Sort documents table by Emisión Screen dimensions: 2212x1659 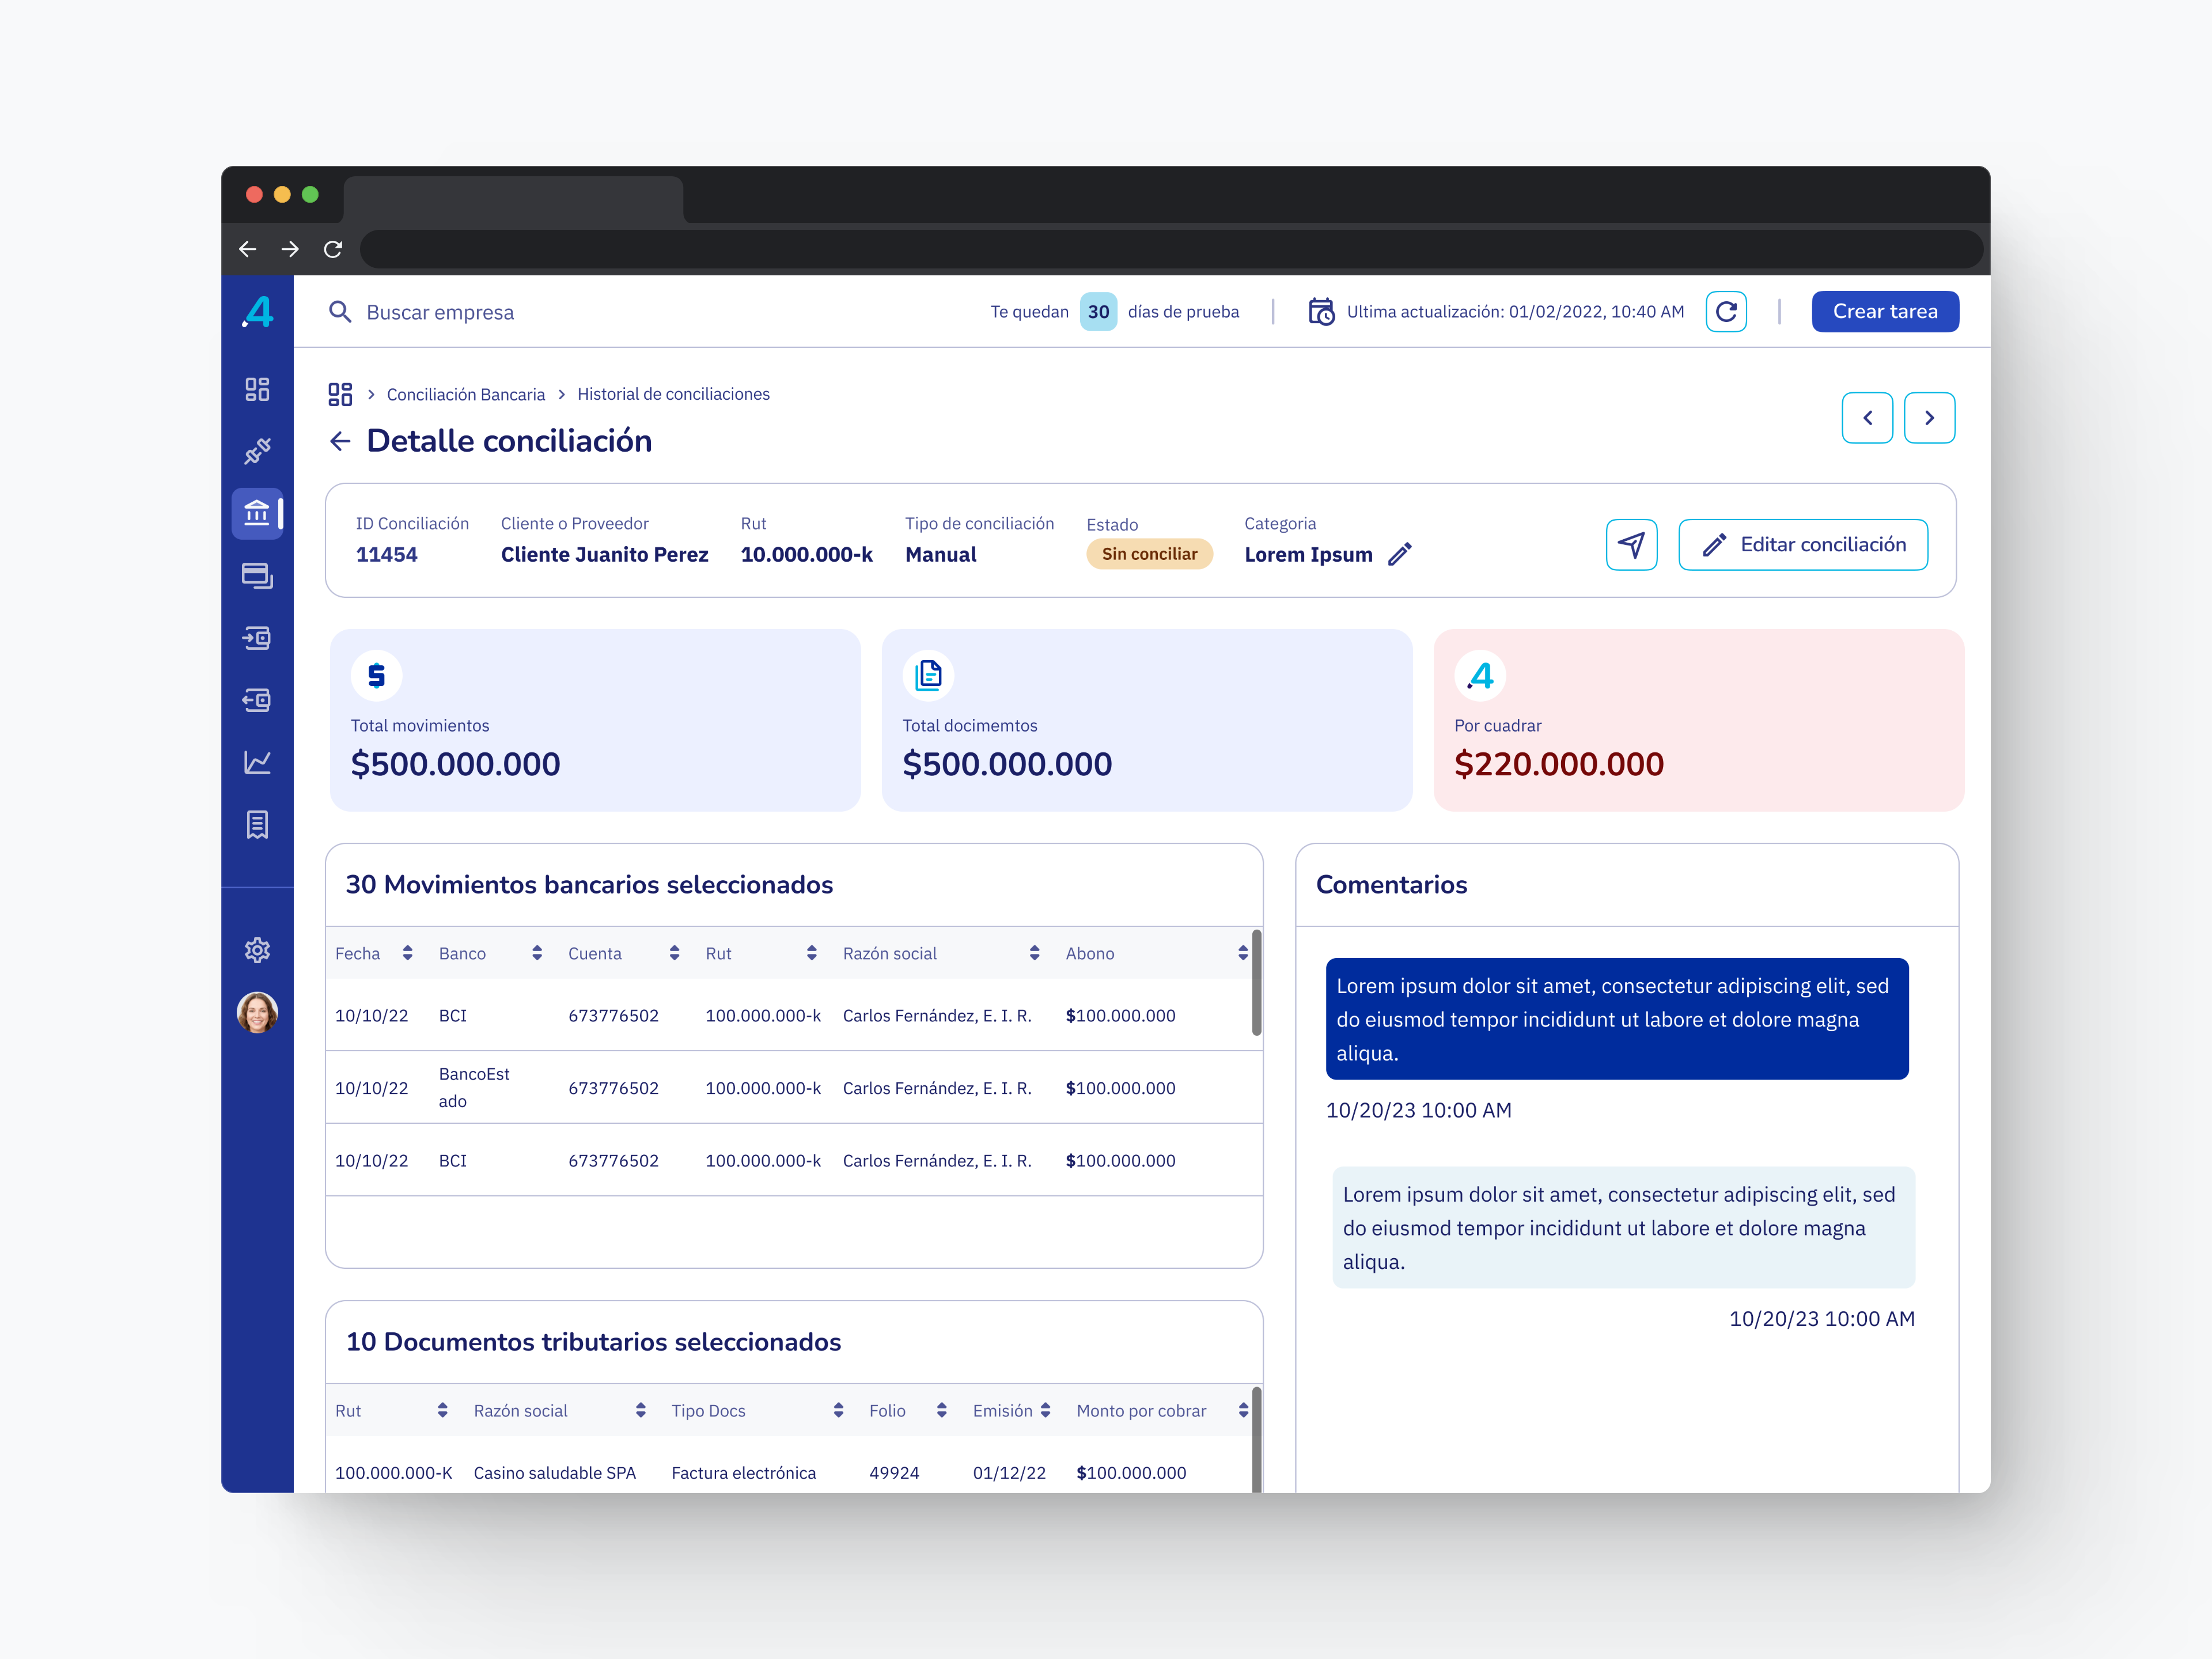tap(1045, 1410)
